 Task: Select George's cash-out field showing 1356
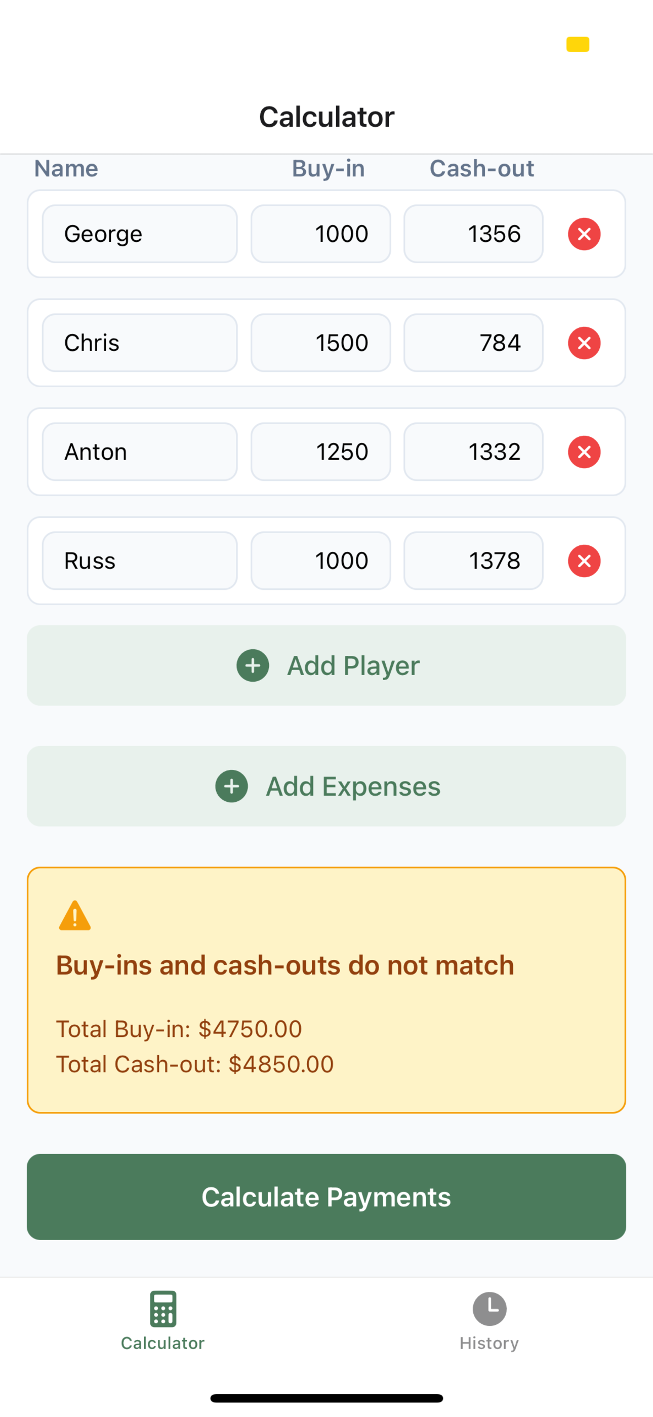[x=473, y=234]
